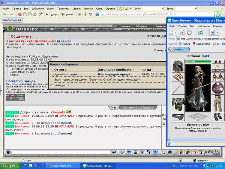This screenshot has height=169, width=225.
Task: Click the crossed tools icon in AutoCombats toolbar
Action: [x=41, y=14]
